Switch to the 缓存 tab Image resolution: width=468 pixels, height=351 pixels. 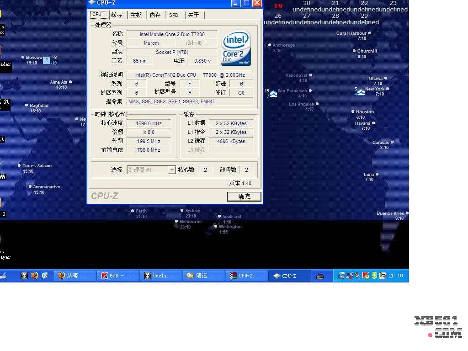click(117, 15)
